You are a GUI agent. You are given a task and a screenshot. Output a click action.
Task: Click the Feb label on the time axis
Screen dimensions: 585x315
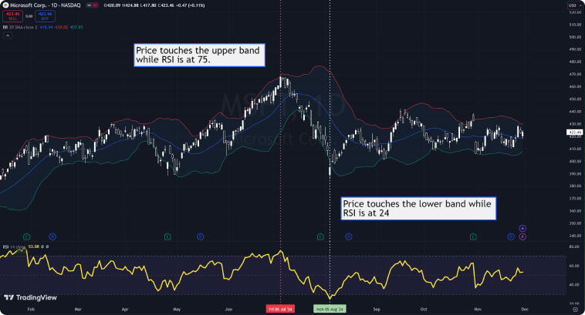click(31, 309)
